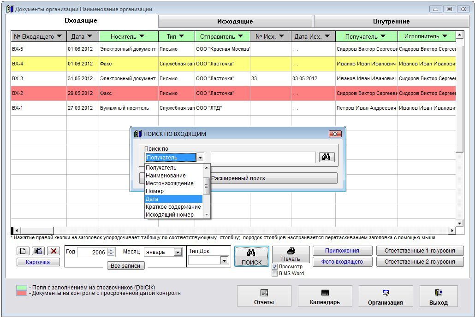Viewport: 475px width, 318px height.
Task: Click the Все записи button
Action: 125,266
